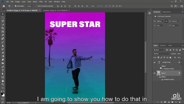
Task: Click the foreground color swatch
Action: 2,94
